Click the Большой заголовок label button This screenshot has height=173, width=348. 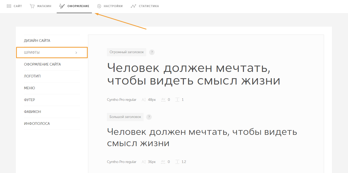tap(125, 117)
